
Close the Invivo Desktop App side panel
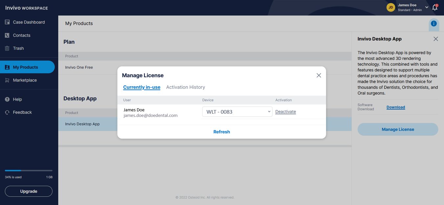point(436,39)
